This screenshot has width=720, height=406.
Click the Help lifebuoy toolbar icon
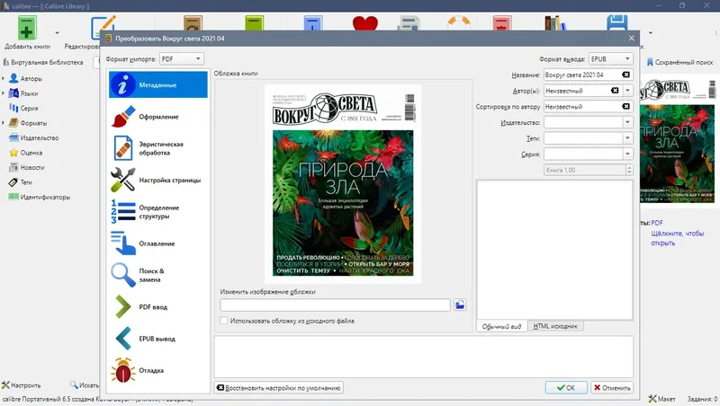pos(459,23)
